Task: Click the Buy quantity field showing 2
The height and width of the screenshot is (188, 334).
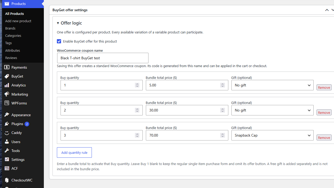Action: [102, 110]
